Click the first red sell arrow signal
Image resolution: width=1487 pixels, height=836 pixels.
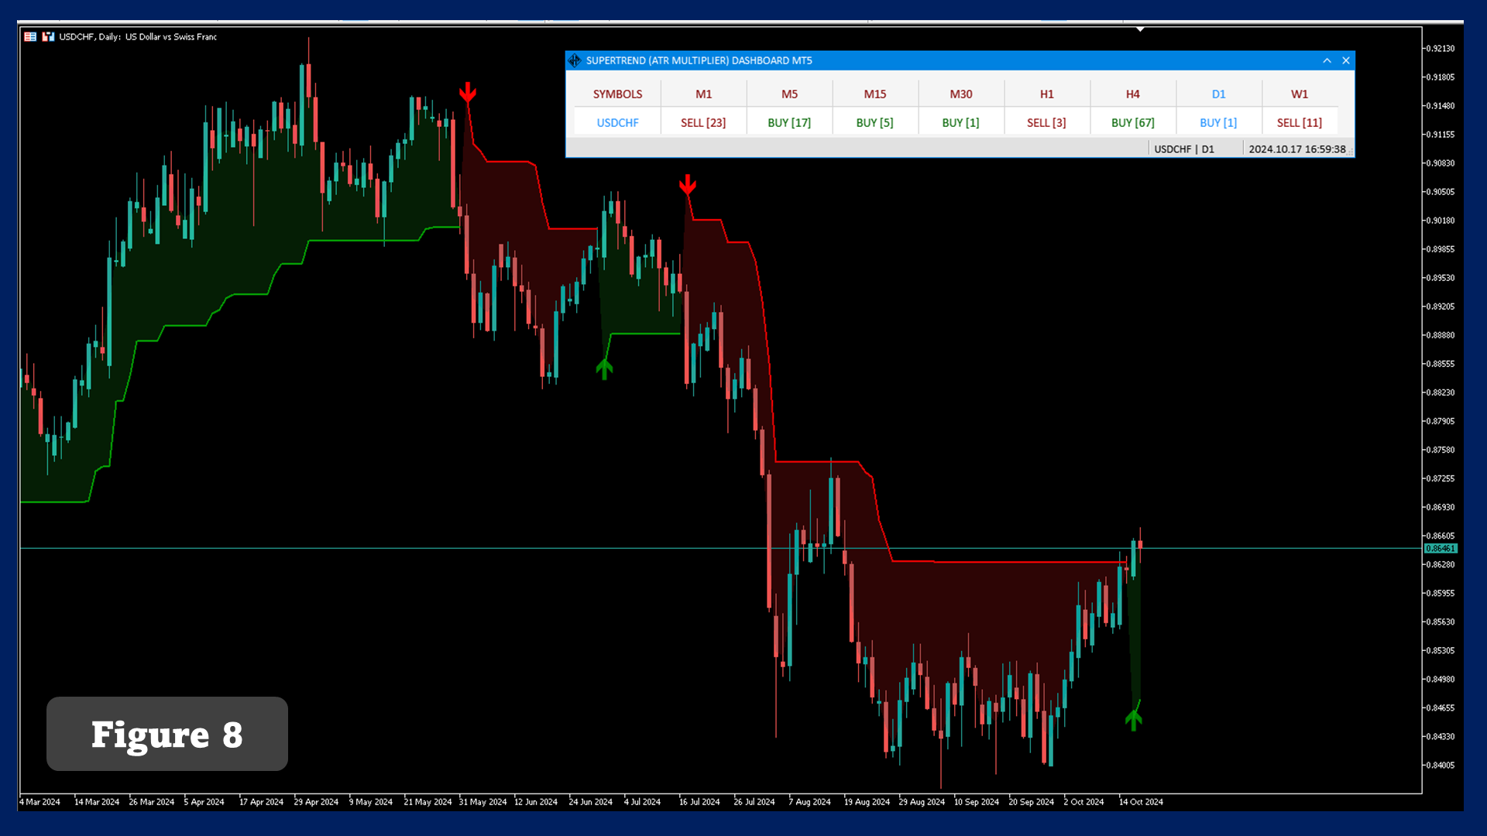tap(467, 93)
